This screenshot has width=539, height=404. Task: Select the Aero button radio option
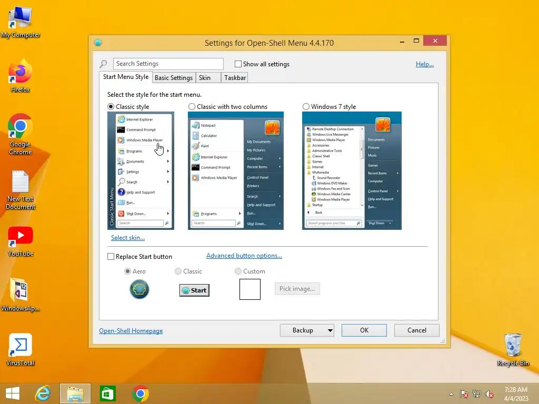pyautogui.click(x=127, y=271)
